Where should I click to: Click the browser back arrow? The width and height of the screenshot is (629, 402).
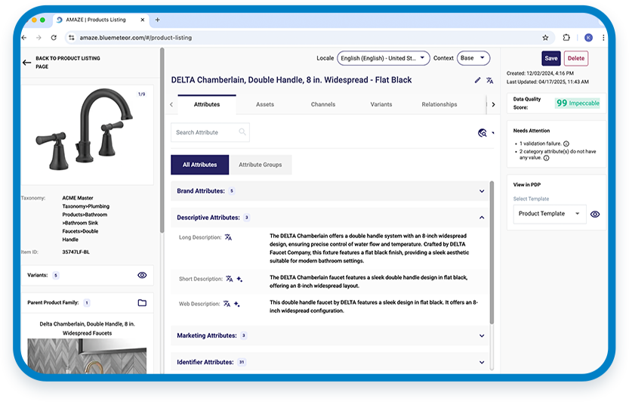pyautogui.click(x=24, y=38)
